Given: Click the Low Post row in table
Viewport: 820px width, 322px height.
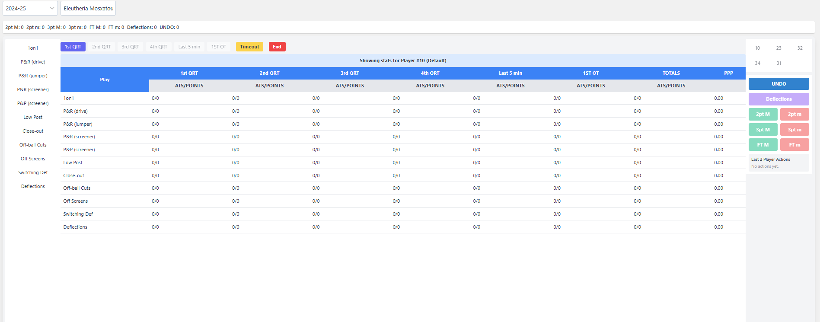Looking at the screenshot, I should pyautogui.click(x=403, y=163).
